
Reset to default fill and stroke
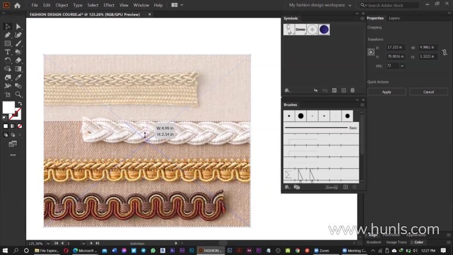coord(5,118)
